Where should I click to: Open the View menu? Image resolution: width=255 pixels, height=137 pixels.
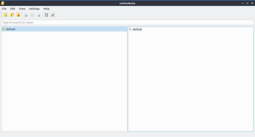tap(22, 9)
